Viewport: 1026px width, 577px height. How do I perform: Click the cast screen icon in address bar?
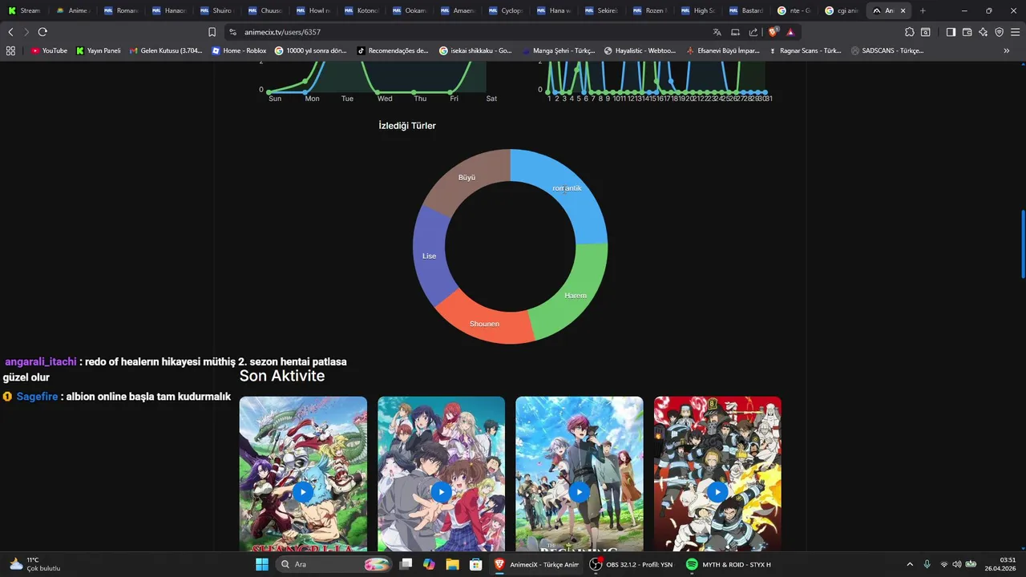click(735, 32)
